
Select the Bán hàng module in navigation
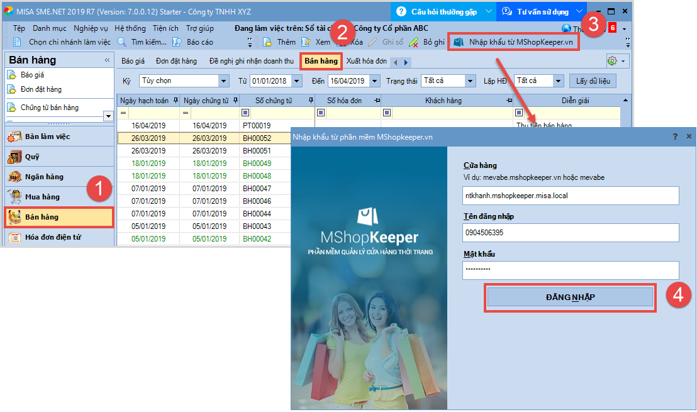[x=60, y=217]
